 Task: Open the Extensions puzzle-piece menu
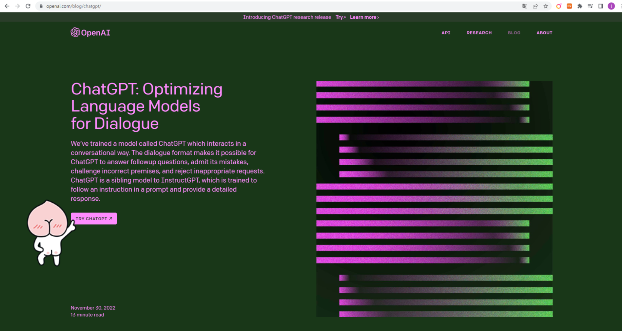tap(580, 6)
